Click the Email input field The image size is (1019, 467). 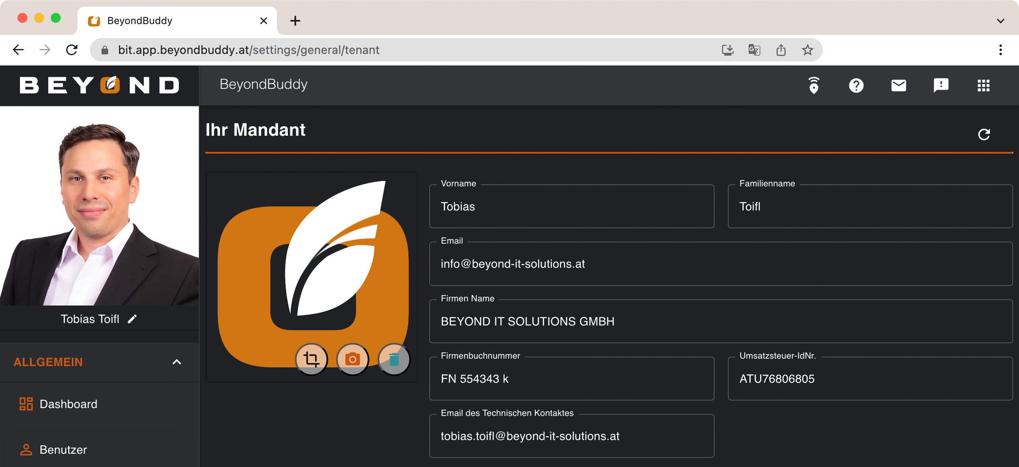(721, 264)
